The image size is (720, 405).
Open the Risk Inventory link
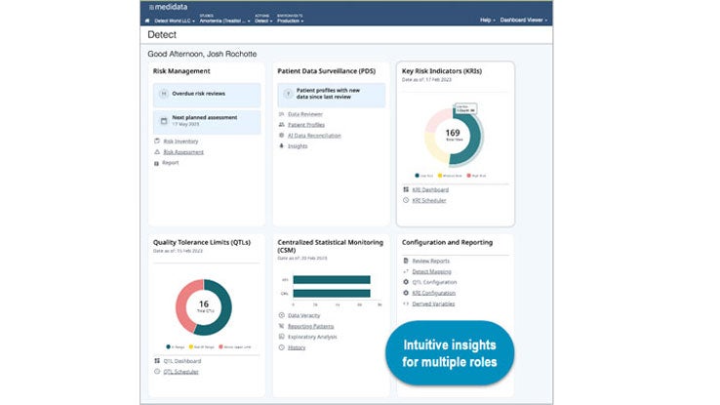180,142
